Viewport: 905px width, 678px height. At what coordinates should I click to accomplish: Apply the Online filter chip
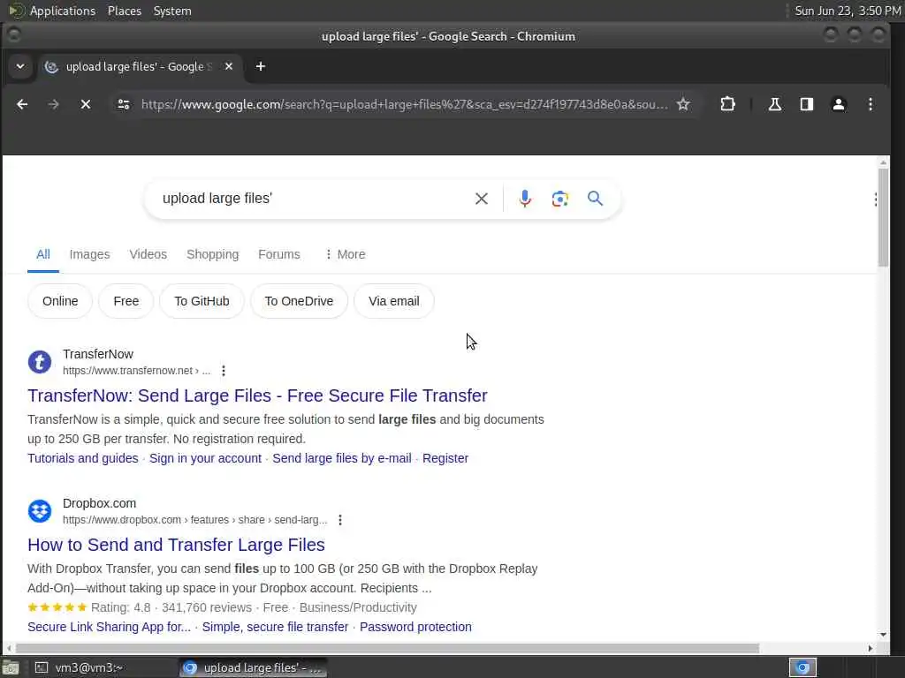pyautogui.click(x=60, y=301)
